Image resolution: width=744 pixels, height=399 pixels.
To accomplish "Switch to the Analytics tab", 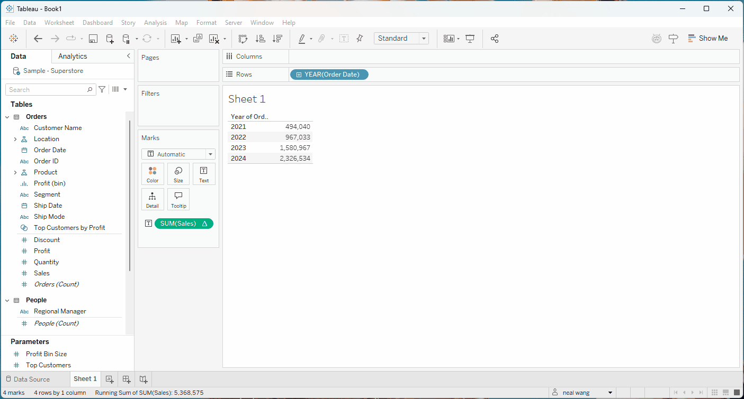I will (73, 57).
